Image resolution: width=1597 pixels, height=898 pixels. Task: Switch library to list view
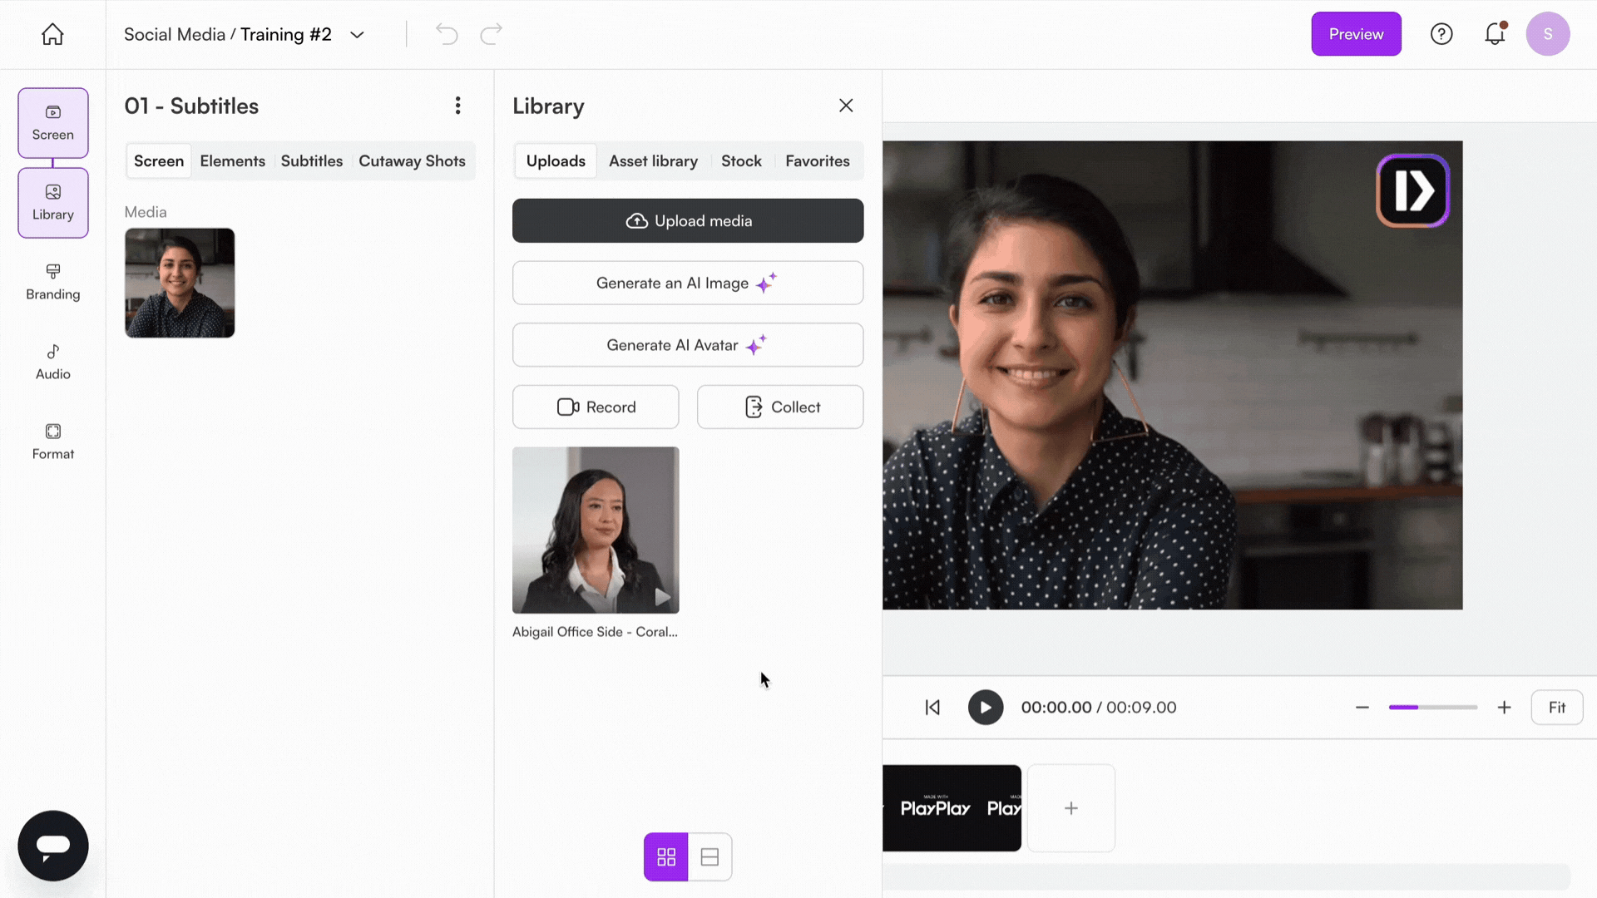tap(710, 856)
